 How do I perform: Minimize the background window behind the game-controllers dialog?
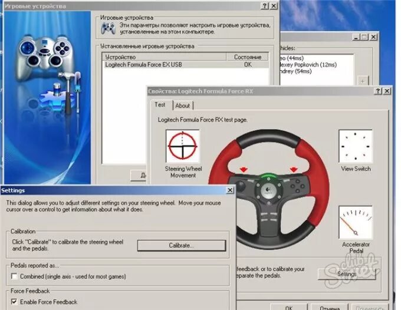pos(356,37)
